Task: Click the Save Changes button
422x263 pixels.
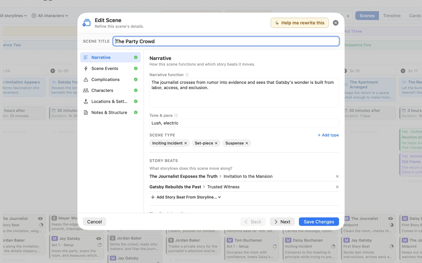Action: pos(319,222)
